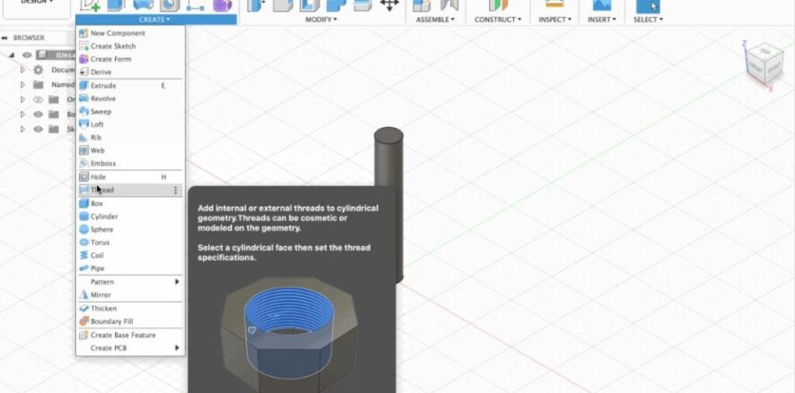
Task: Close the CREATE dropdown header
Action: point(155,20)
